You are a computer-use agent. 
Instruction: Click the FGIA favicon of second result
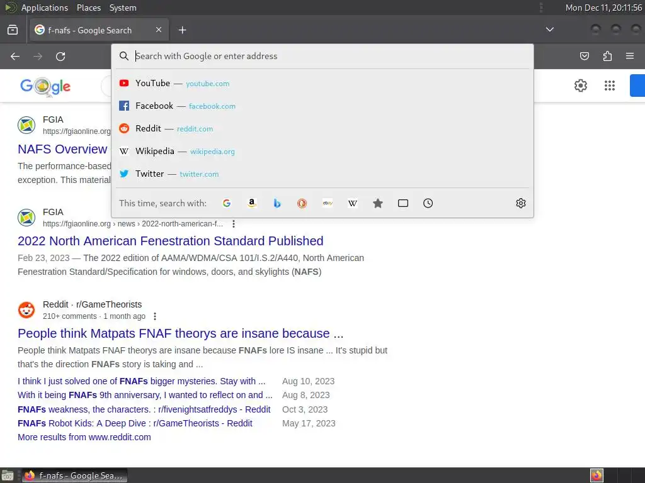coord(26,218)
